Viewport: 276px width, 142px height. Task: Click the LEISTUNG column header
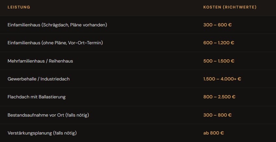click(x=19, y=7)
